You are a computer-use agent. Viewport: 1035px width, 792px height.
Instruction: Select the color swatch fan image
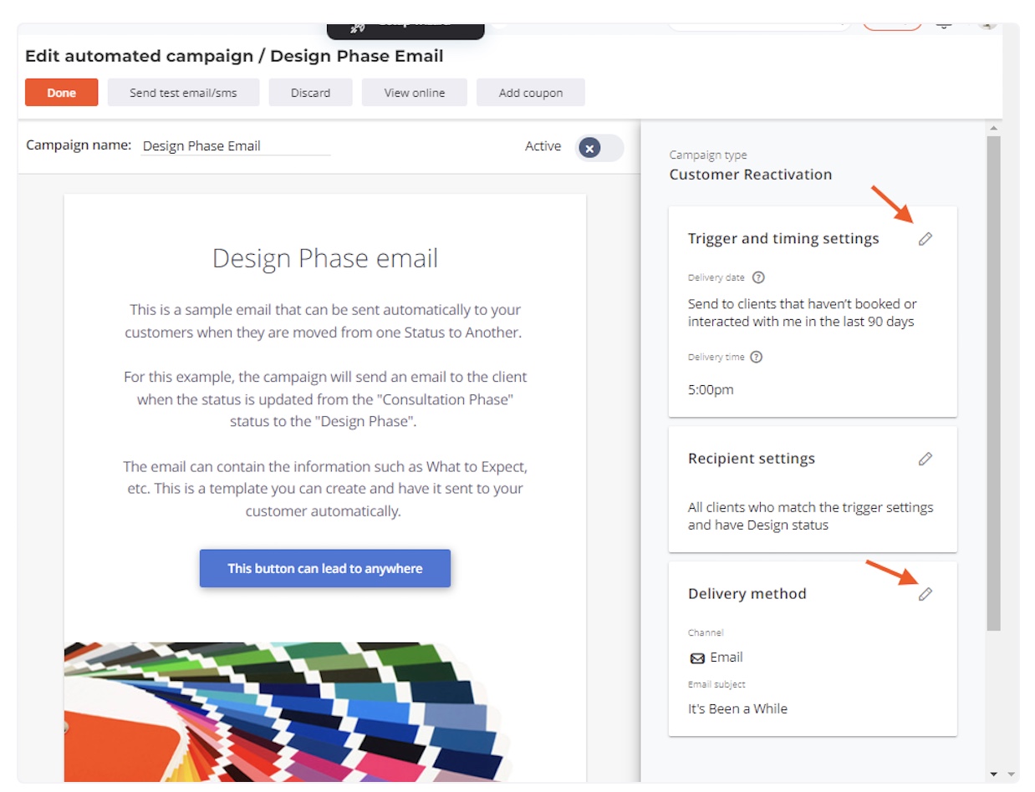point(288,712)
